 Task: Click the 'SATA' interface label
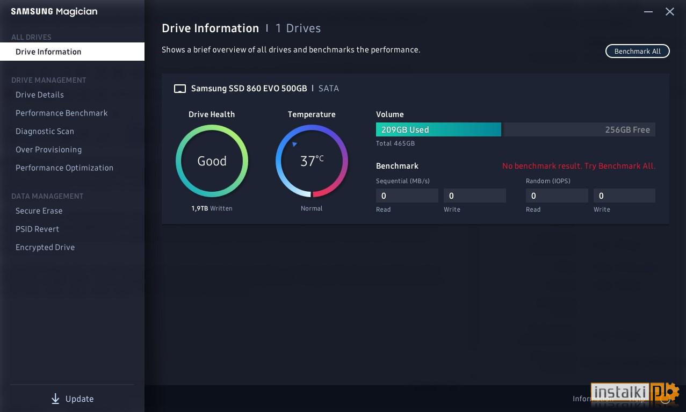tap(329, 89)
